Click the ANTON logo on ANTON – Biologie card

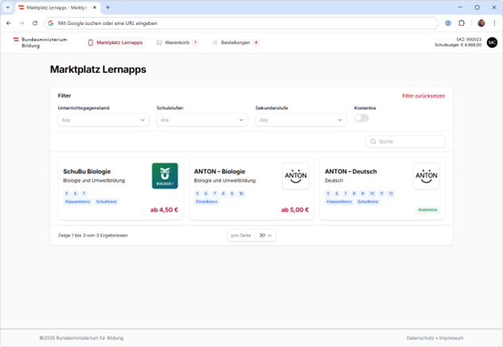pos(296,176)
